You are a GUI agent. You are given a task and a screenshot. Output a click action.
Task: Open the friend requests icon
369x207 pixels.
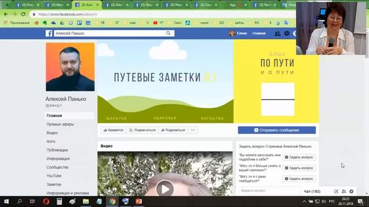277,33
